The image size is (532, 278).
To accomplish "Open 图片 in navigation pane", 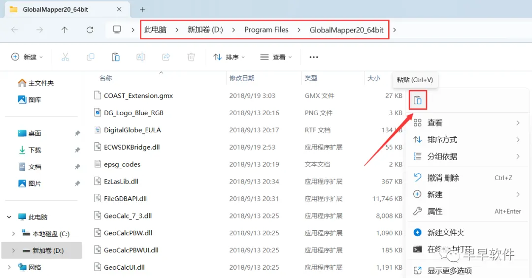I will tap(30, 184).
